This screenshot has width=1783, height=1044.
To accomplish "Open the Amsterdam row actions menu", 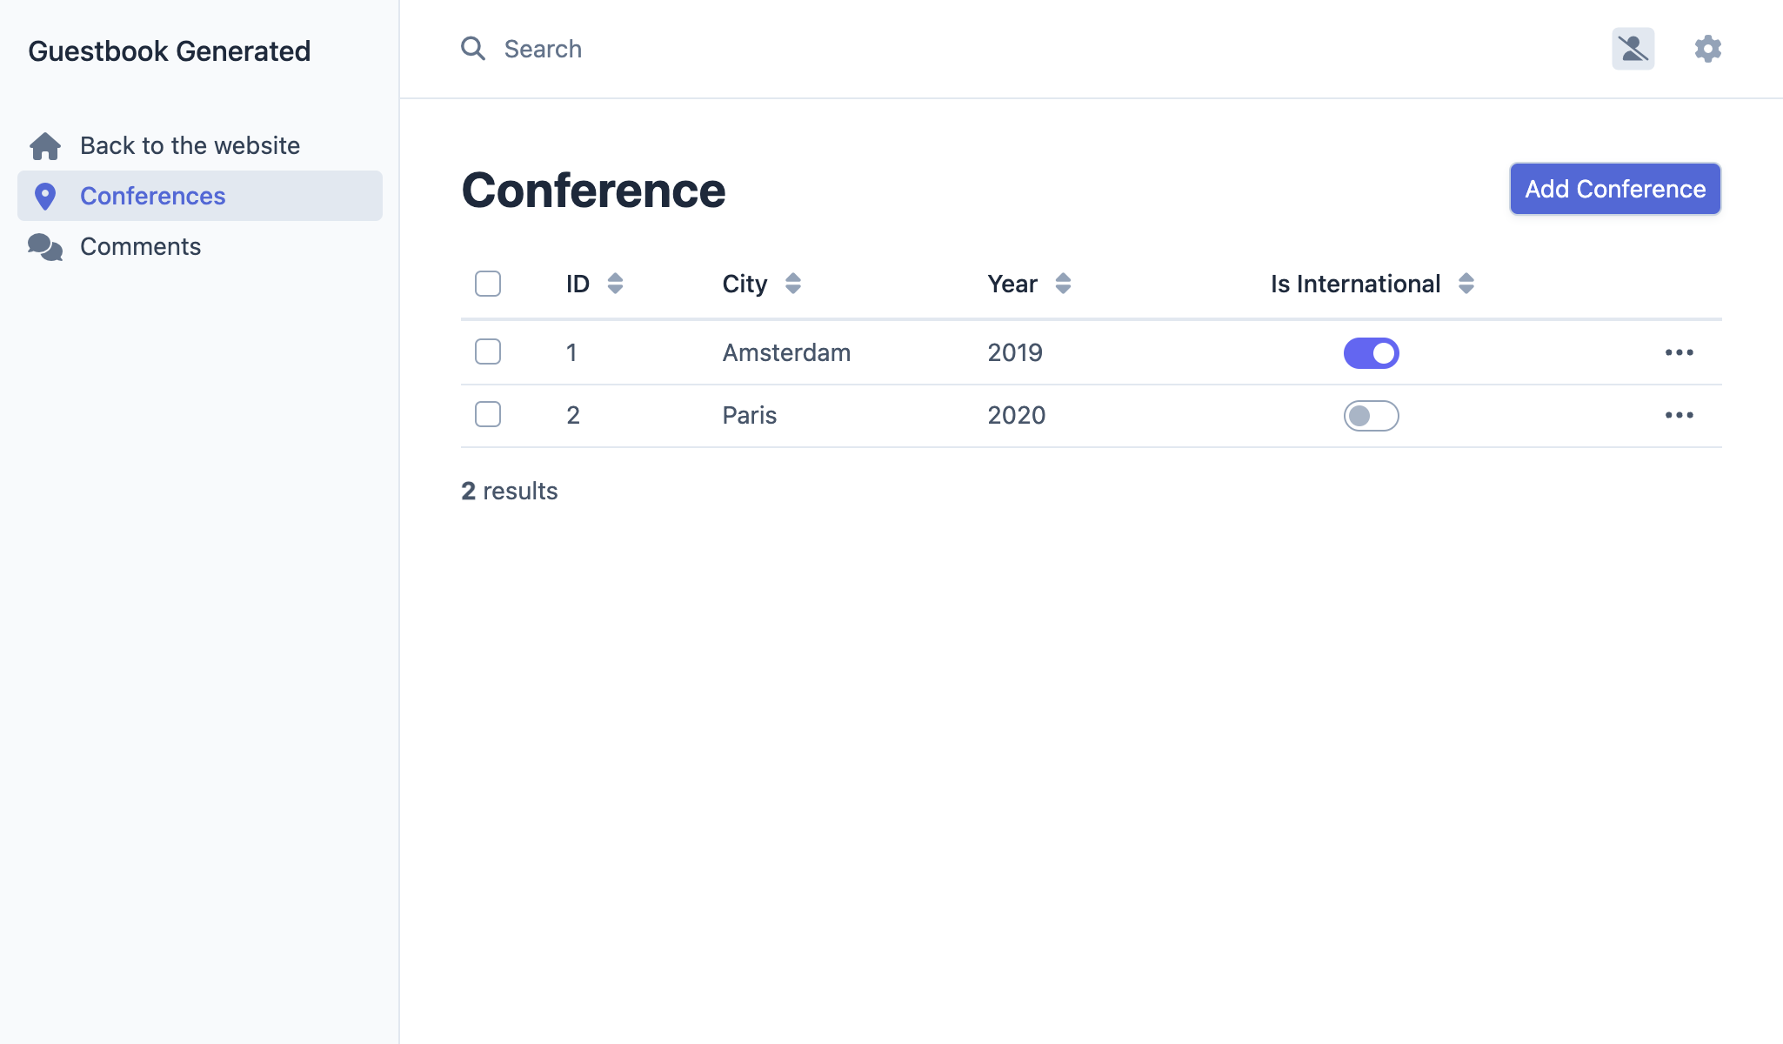I will [x=1679, y=352].
